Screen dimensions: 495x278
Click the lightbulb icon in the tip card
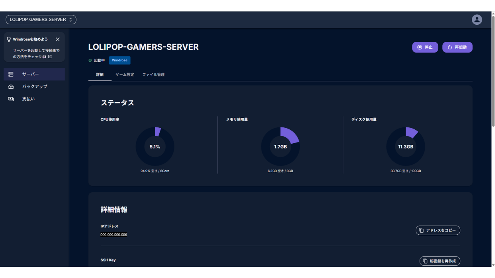[9, 39]
